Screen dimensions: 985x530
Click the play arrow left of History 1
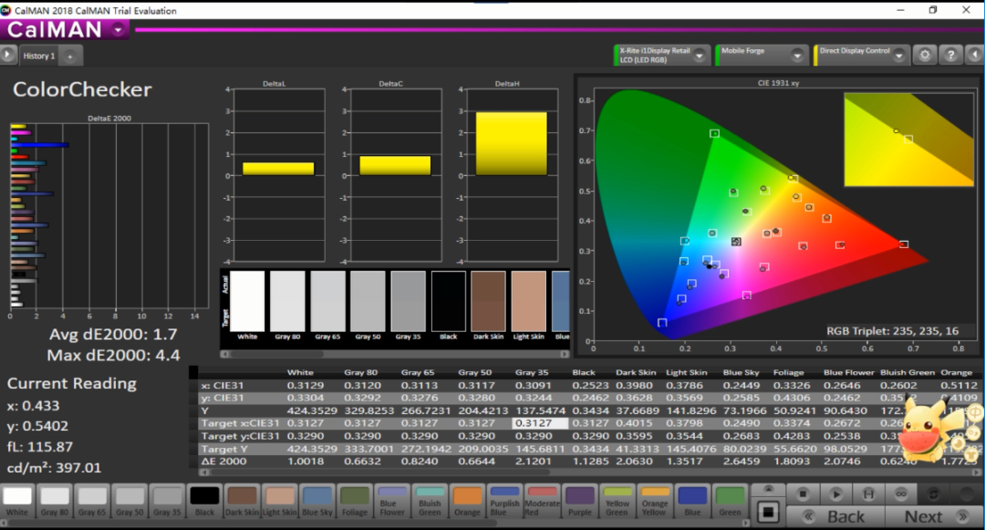tap(8, 56)
